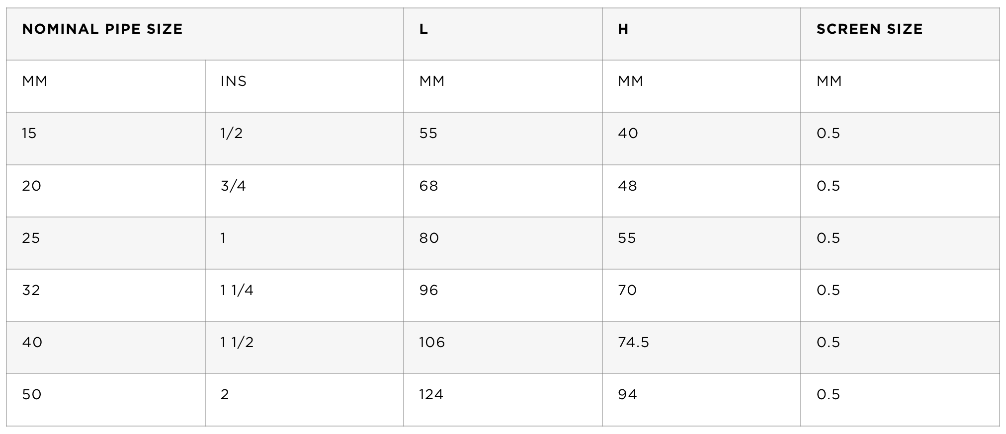Viewport: 1006px width, 434px height.
Task: Click the INS unit subheader cell
Action: [x=304, y=86]
